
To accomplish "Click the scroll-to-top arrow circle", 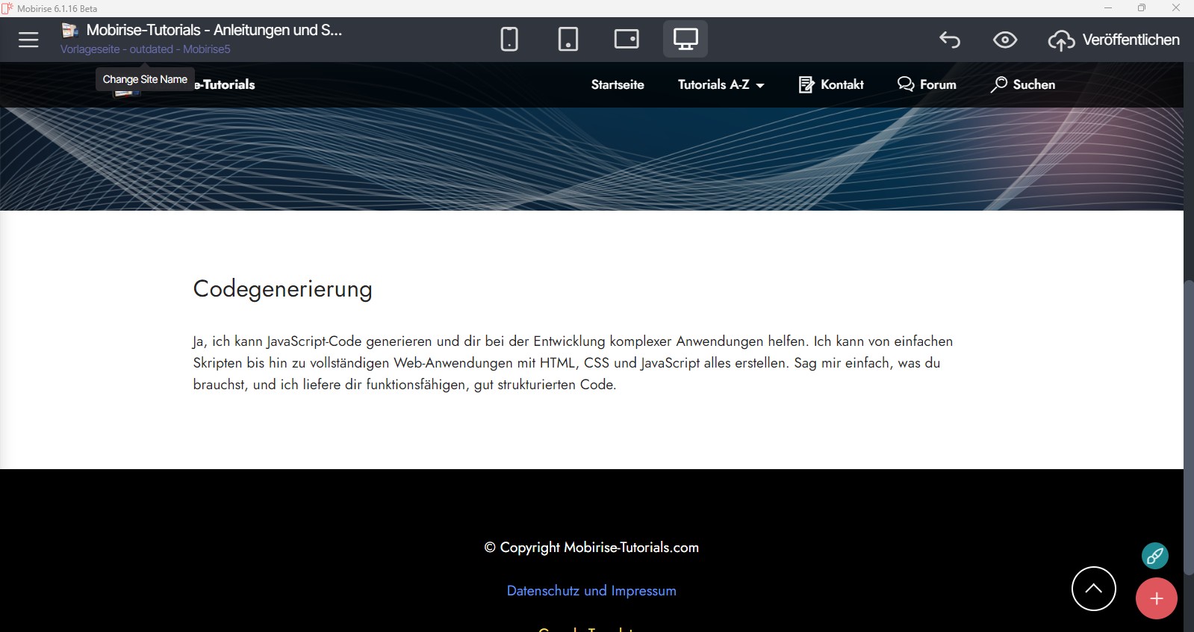I will (x=1093, y=589).
